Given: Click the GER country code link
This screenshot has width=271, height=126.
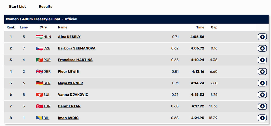Looking at the screenshot, I should (x=47, y=83).
